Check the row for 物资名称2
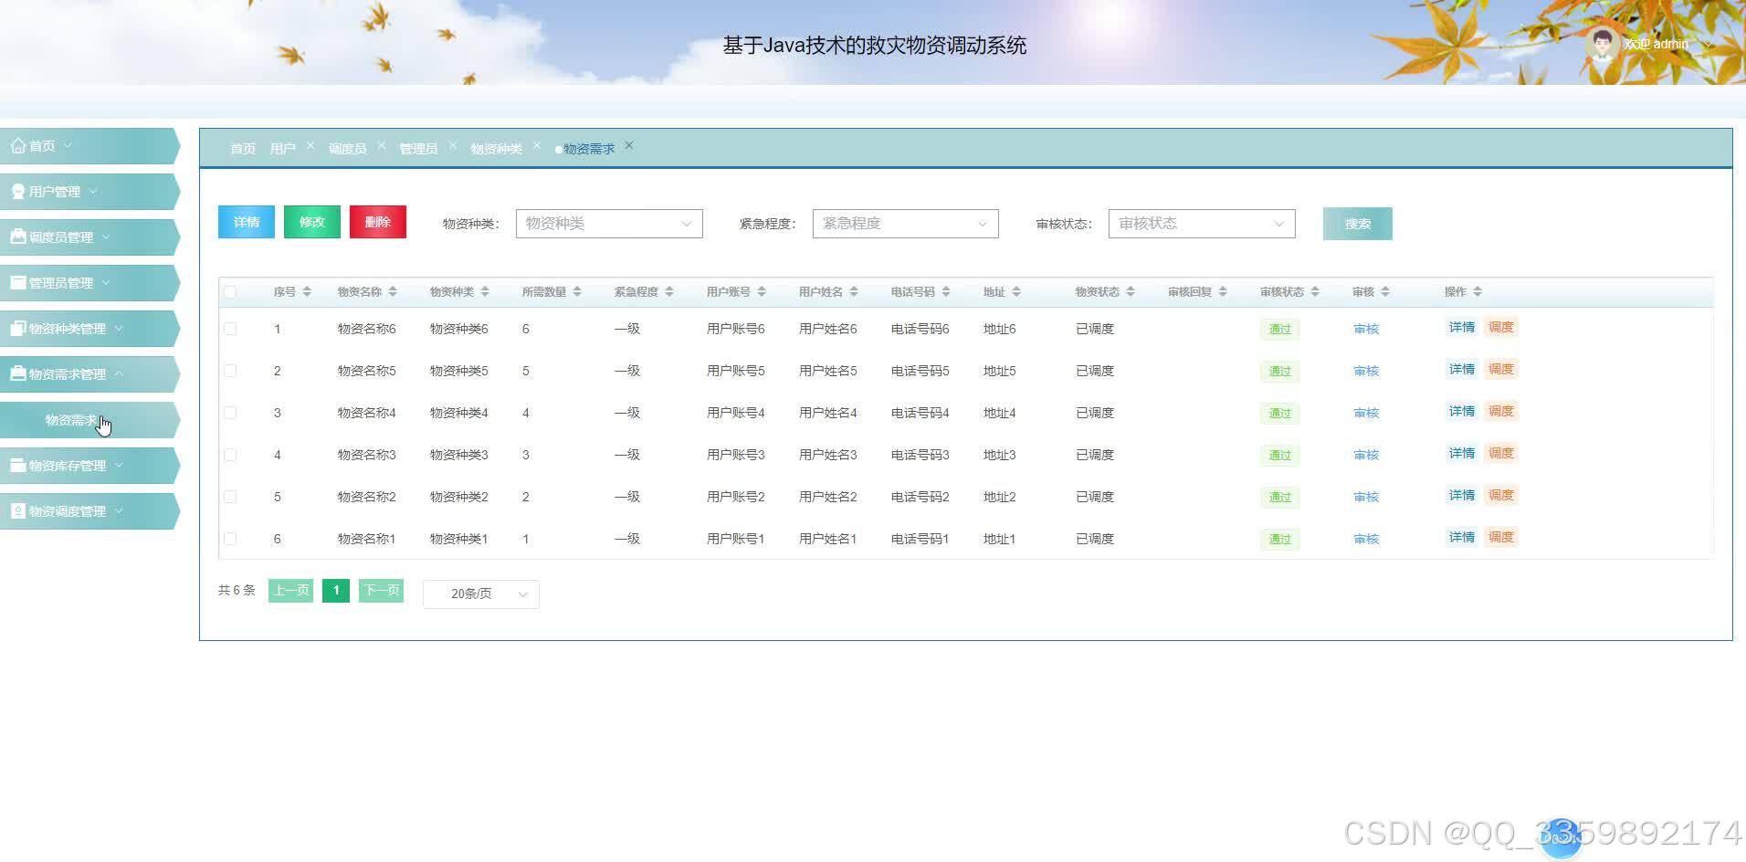 click(x=230, y=497)
